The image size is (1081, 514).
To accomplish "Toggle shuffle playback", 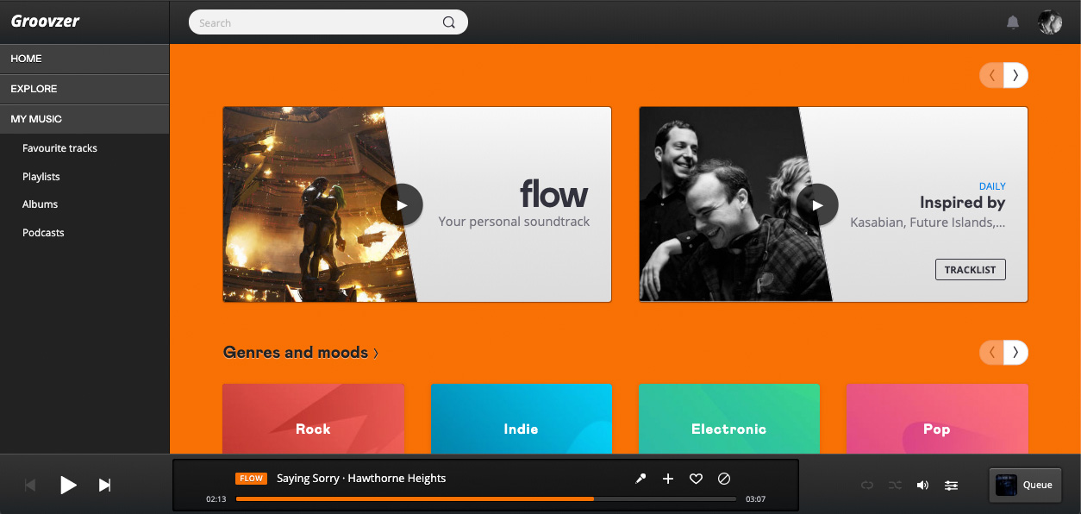I will click(894, 485).
